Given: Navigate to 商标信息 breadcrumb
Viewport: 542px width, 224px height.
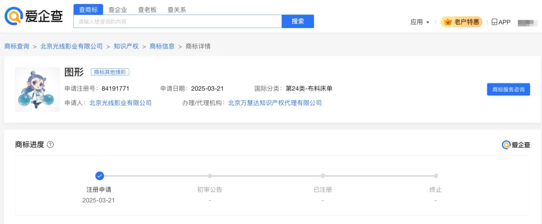Looking at the screenshot, I should 162,46.
